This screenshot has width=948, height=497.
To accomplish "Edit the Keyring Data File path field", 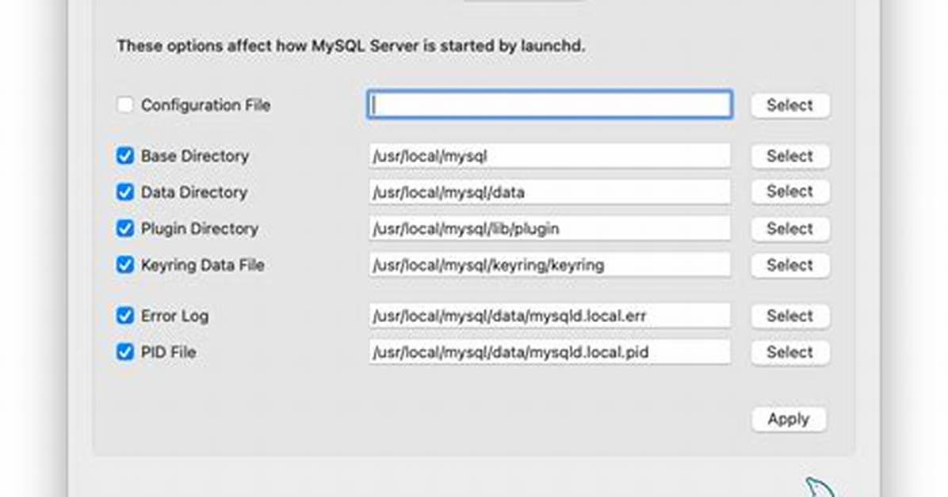I will (549, 264).
